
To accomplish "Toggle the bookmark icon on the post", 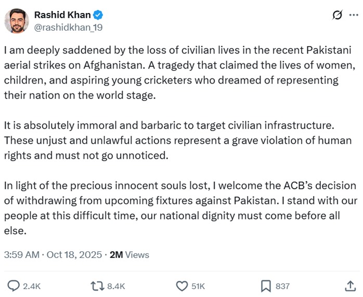I will 265,286.
